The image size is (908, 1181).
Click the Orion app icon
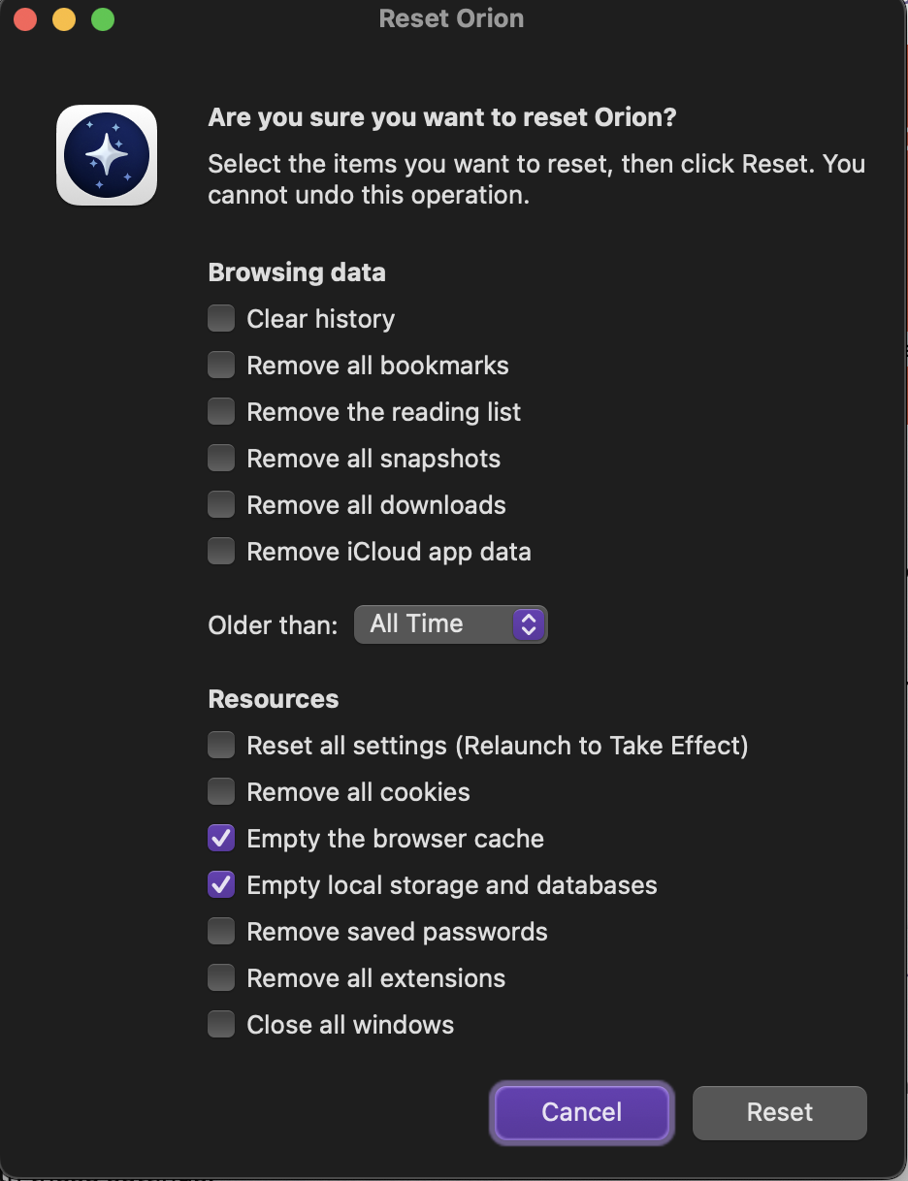point(107,155)
